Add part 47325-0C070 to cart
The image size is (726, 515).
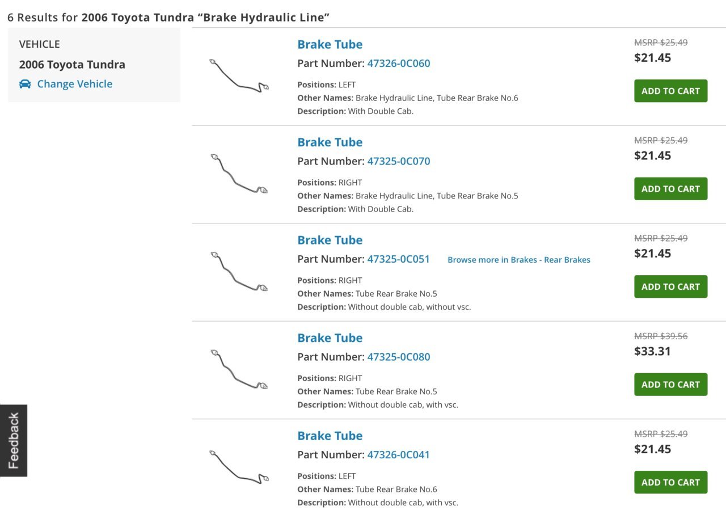[x=670, y=189]
